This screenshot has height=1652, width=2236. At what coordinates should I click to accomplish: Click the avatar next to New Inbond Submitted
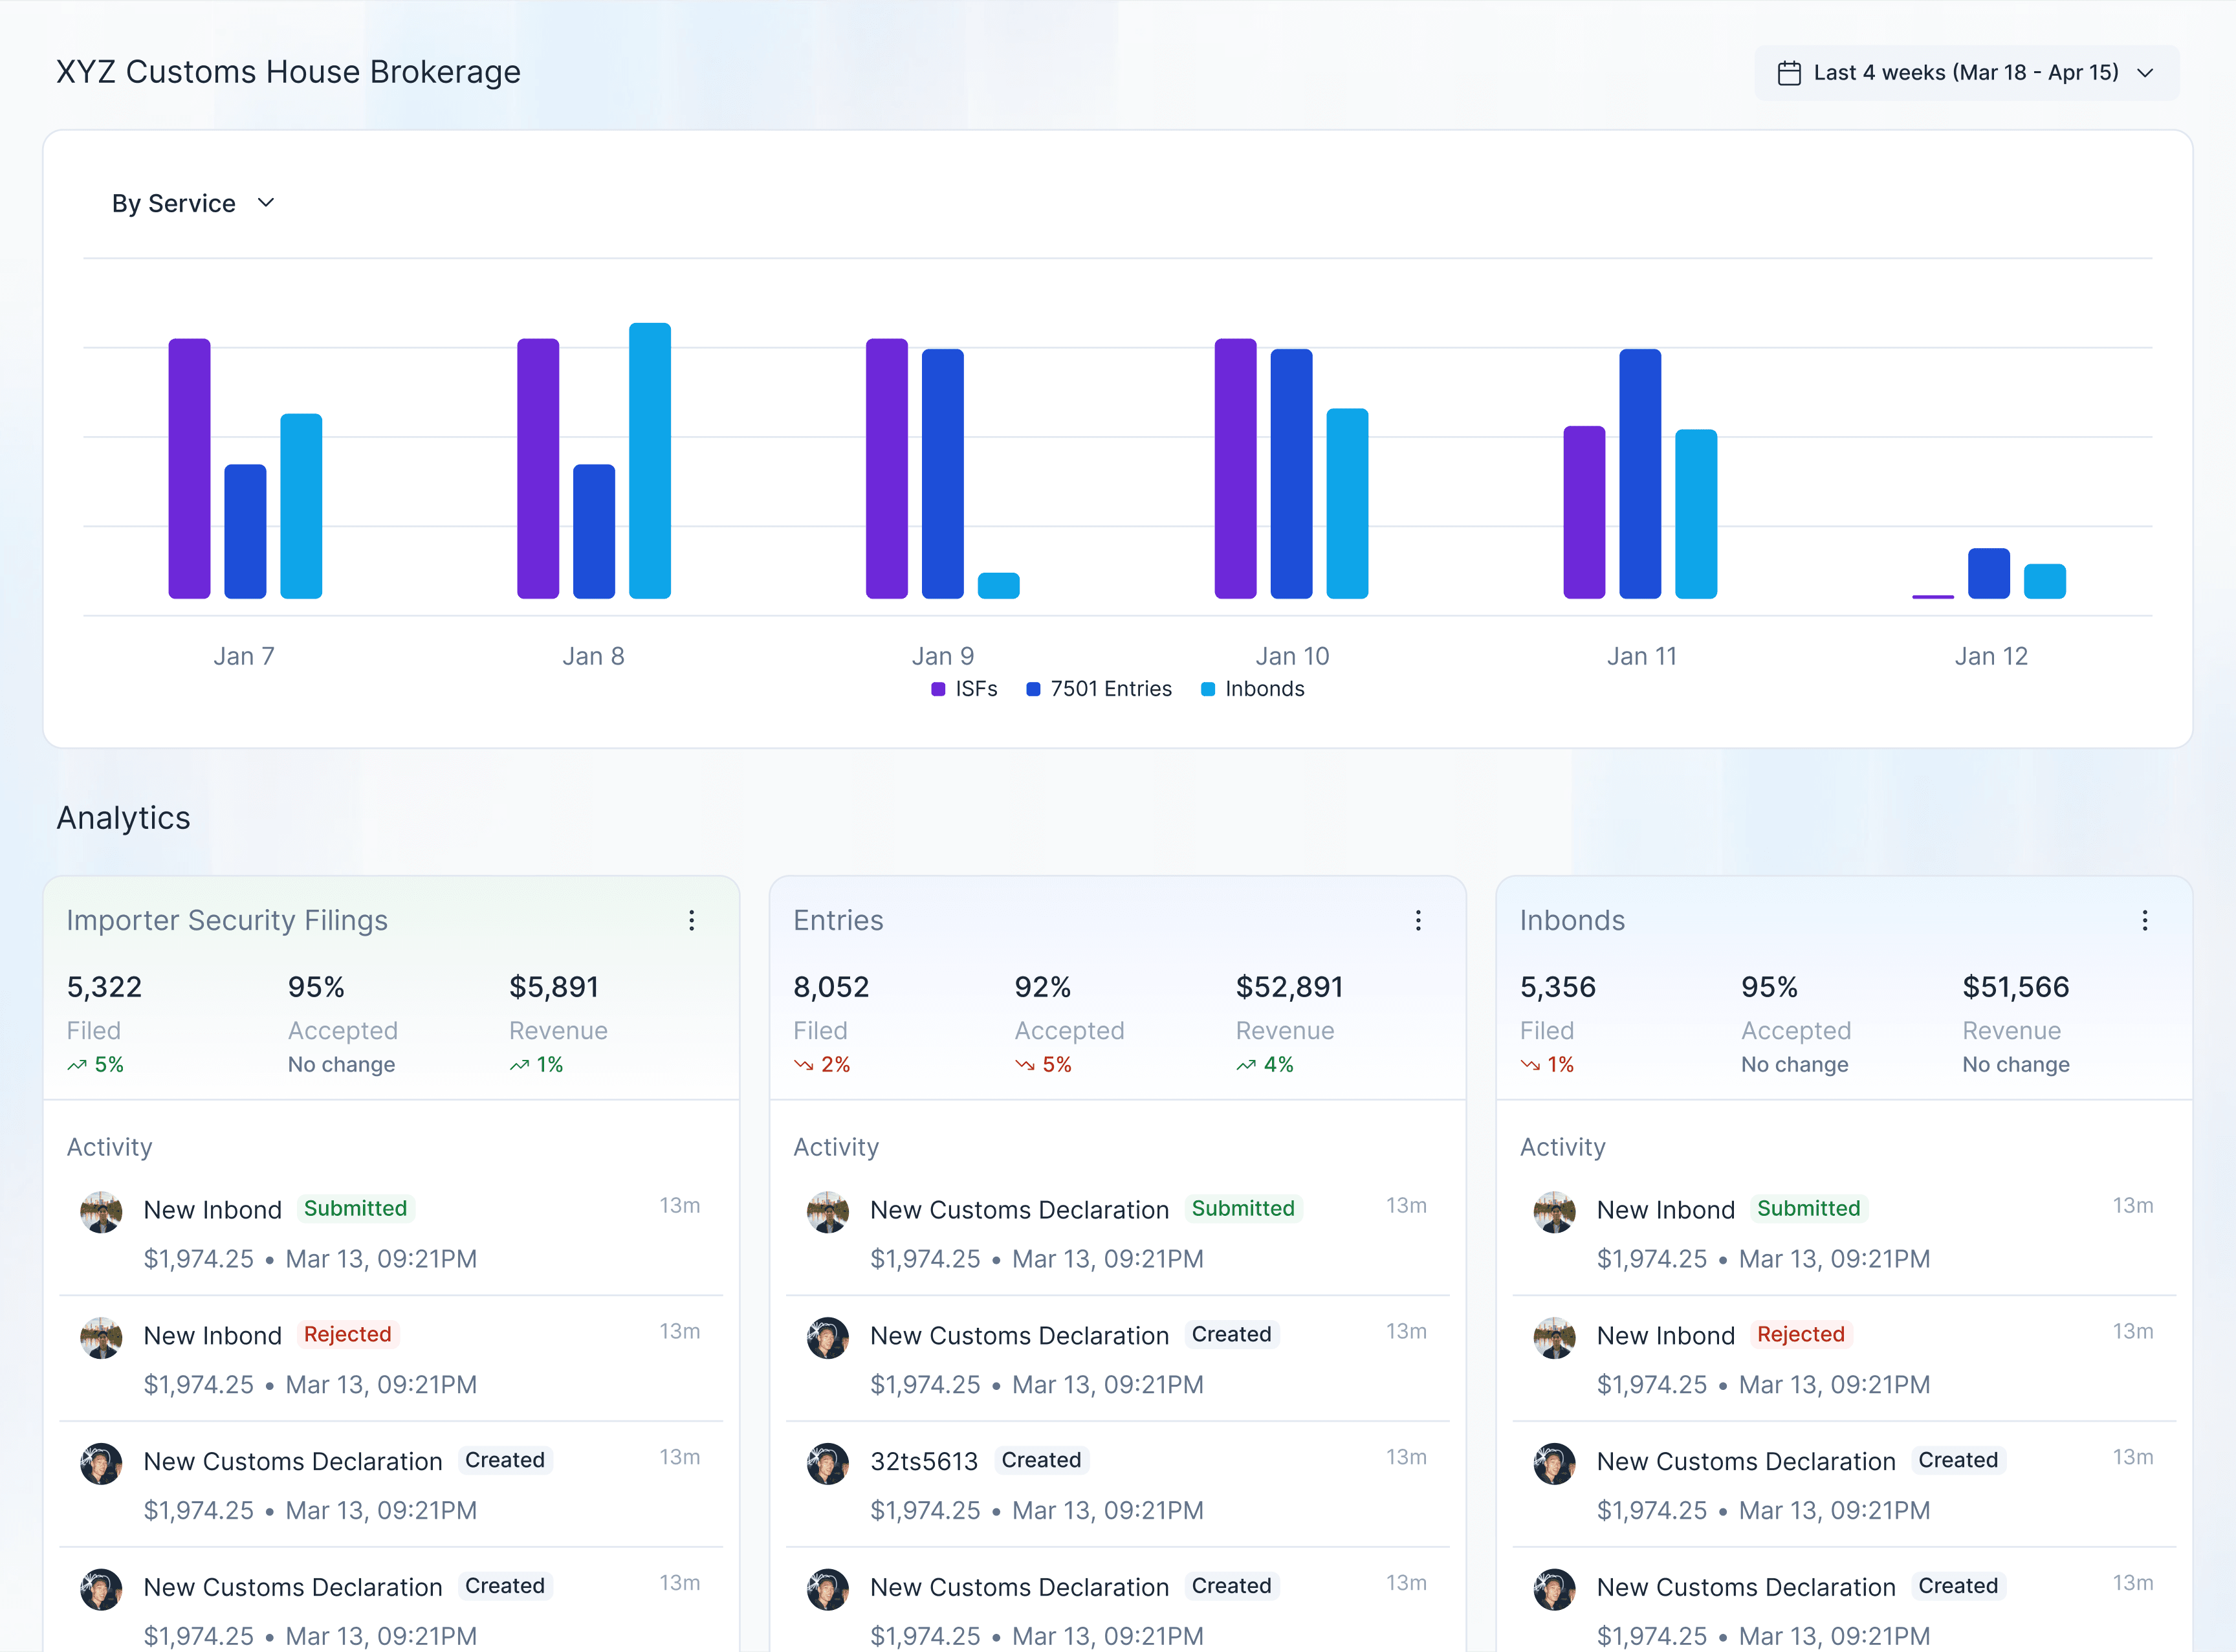(100, 1212)
